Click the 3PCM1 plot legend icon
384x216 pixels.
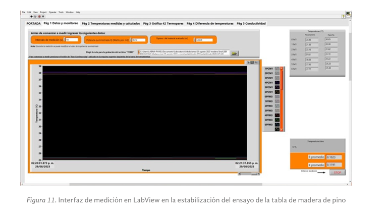click(x=277, y=78)
